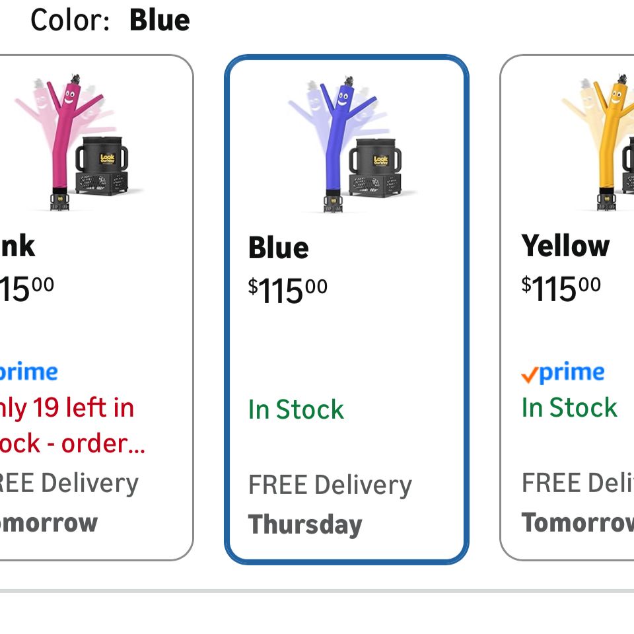Click the blue air dancer product image
634x634 pixels.
(349, 145)
